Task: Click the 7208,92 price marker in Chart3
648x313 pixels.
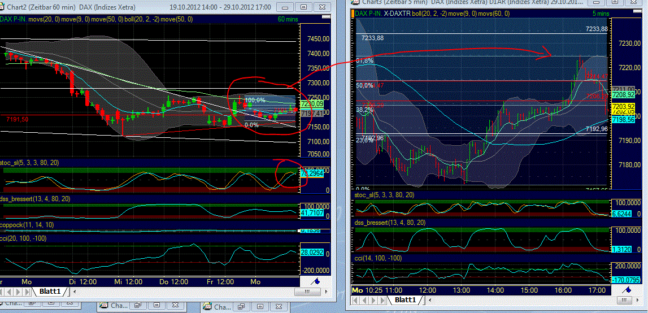Action: click(623, 95)
